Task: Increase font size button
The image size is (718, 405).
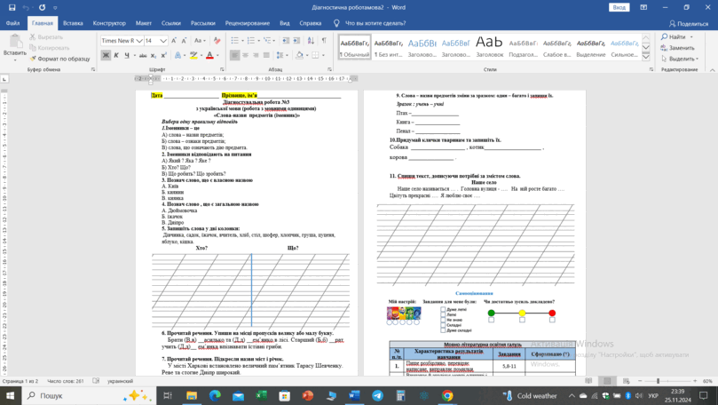Action: click(174, 41)
